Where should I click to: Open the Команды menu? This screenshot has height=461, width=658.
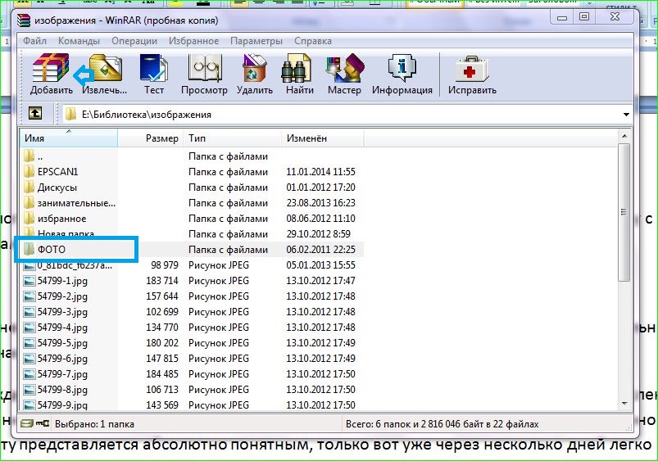click(x=79, y=41)
